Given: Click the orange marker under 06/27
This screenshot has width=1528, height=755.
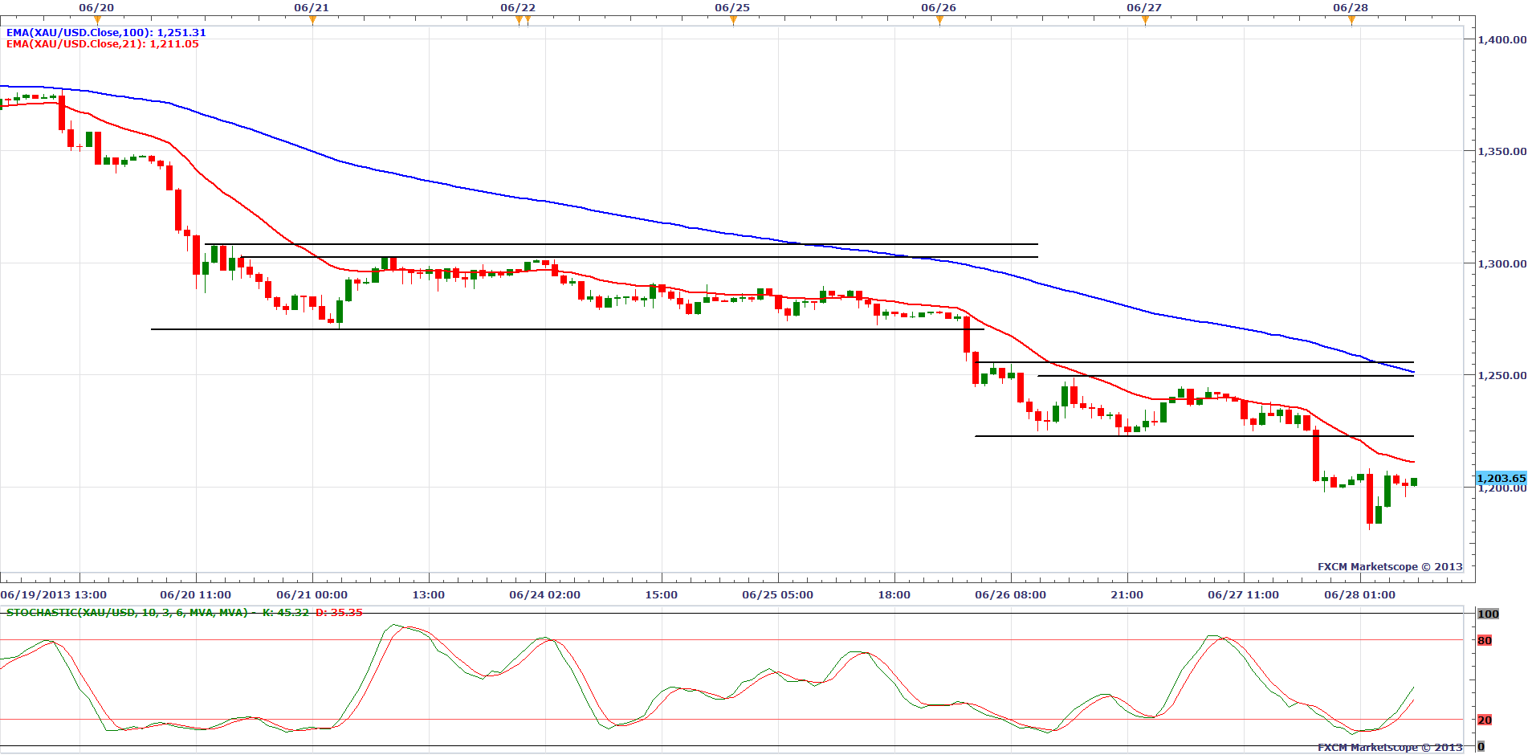Looking at the screenshot, I should [x=1145, y=20].
